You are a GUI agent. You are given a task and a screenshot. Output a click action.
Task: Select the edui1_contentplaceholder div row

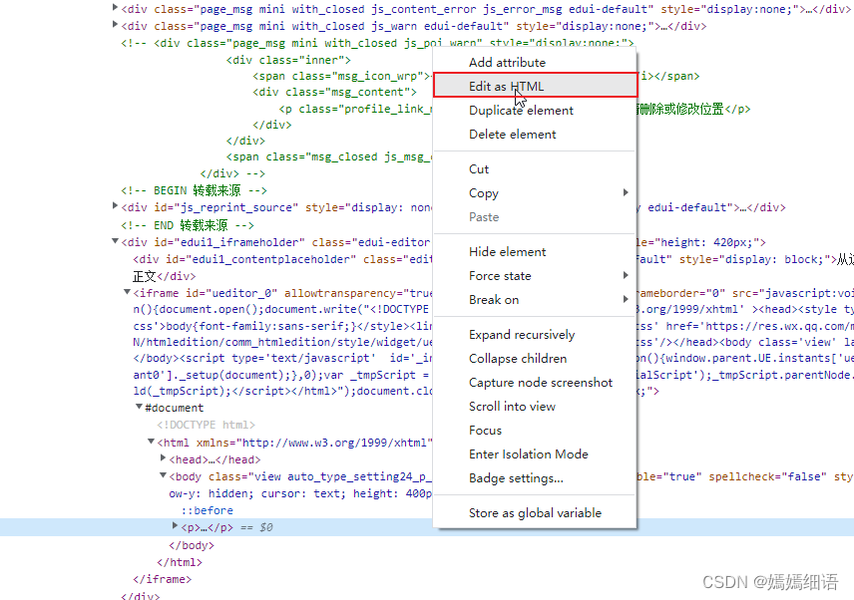point(282,259)
